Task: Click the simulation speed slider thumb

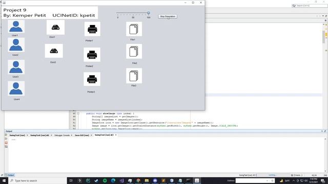Action: coord(148,13)
